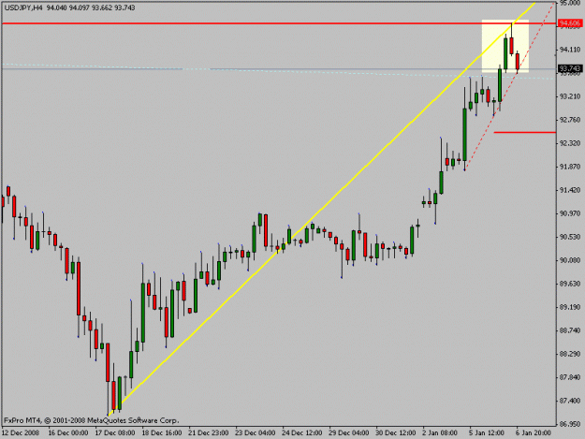Click the 92.320 price axis value
Viewport: 585px width, 439px height.
coord(570,143)
